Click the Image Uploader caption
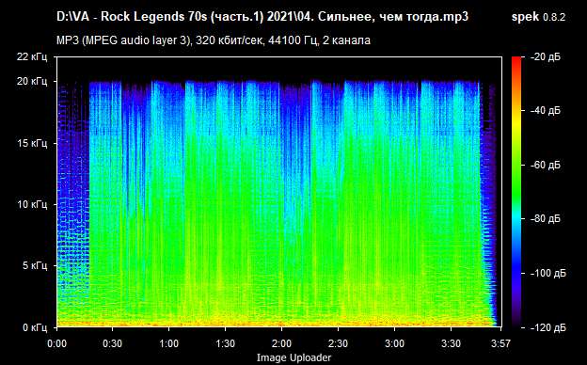This screenshot has width=587, height=365. pyautogui.click(x=293, y=357)
